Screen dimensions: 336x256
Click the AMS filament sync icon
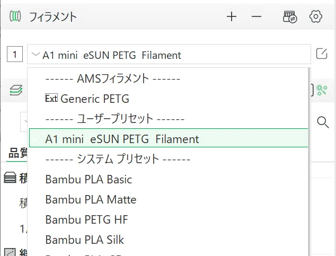point(290,17)
